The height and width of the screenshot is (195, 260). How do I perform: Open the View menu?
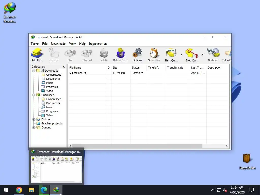coord(72,44)
